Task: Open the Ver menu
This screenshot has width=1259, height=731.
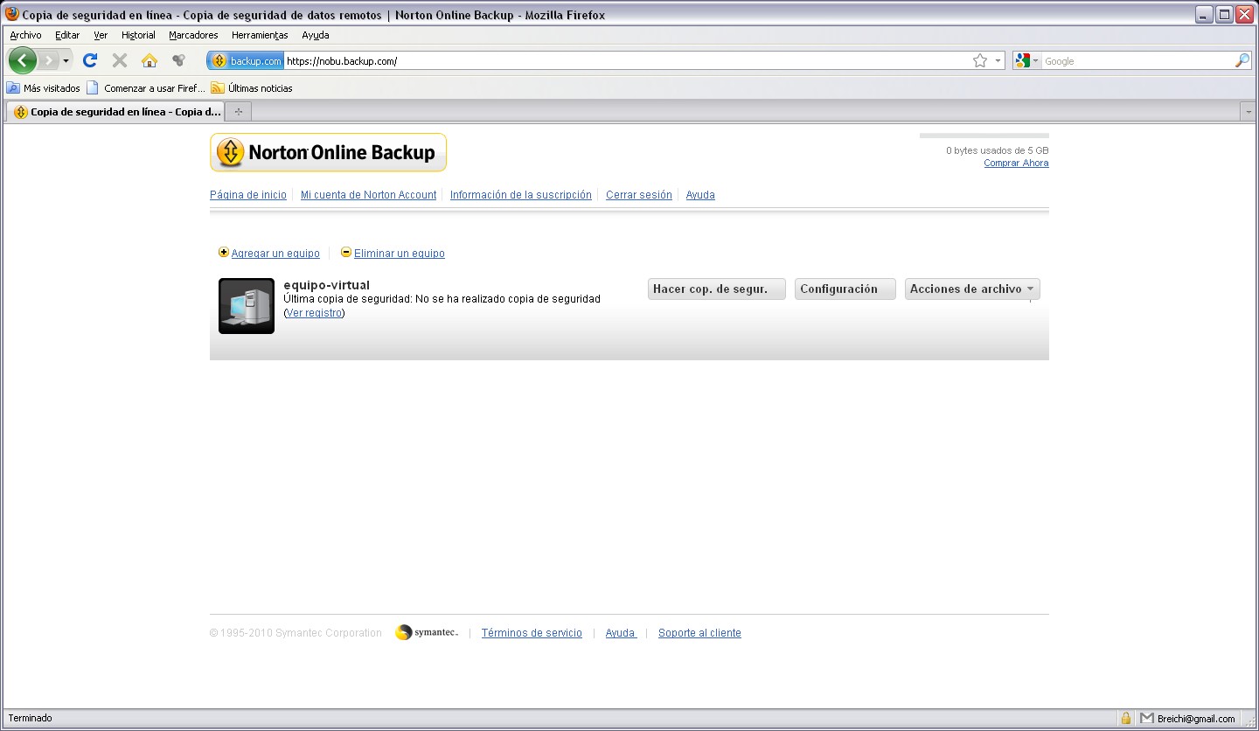Action: point(101,35)
